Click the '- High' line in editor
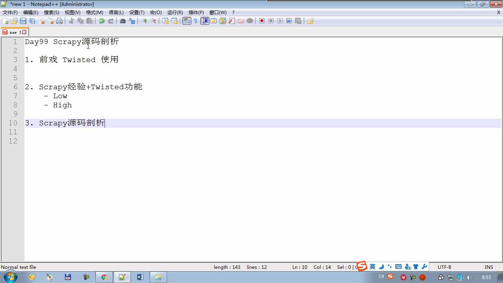 (58, 105)
